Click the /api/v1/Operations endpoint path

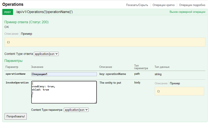(x=44, y=12)
